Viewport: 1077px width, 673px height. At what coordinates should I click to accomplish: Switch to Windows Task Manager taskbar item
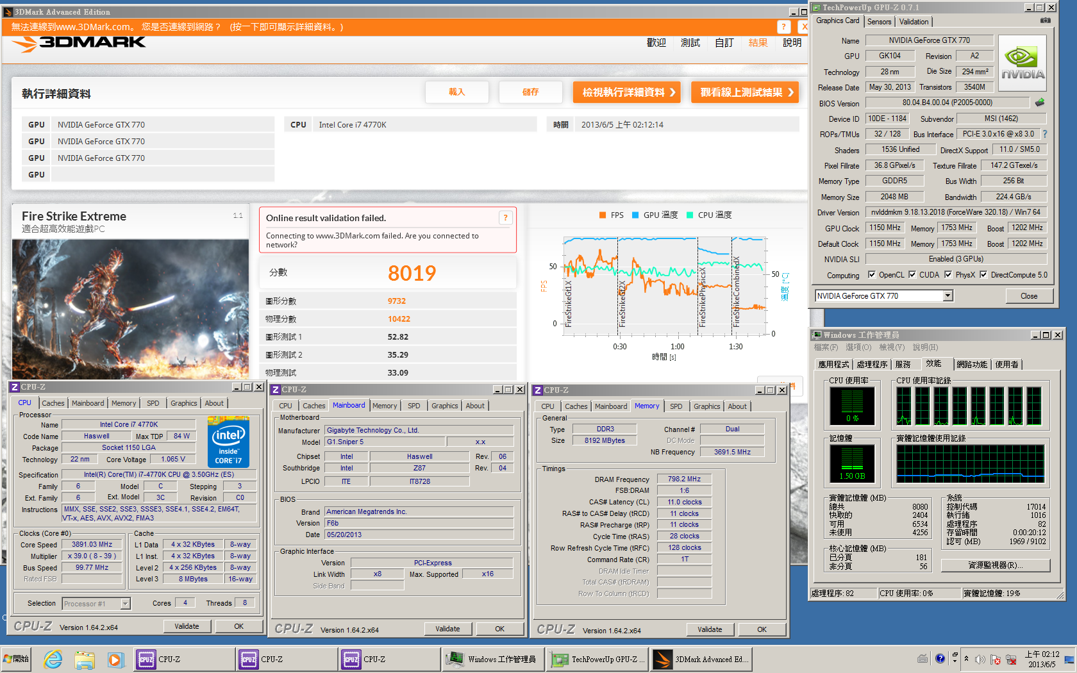493,659
